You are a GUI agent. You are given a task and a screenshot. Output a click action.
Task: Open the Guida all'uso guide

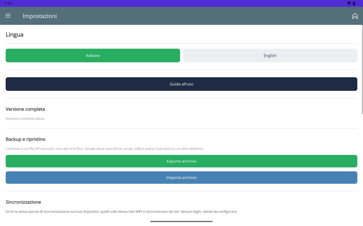point(181,84)
